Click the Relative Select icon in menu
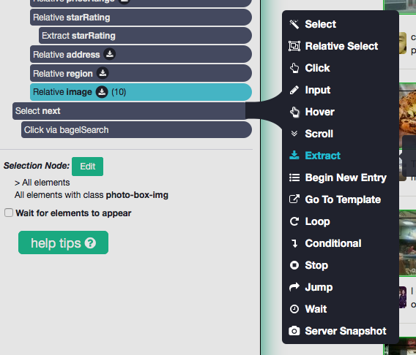 point(294,46)
